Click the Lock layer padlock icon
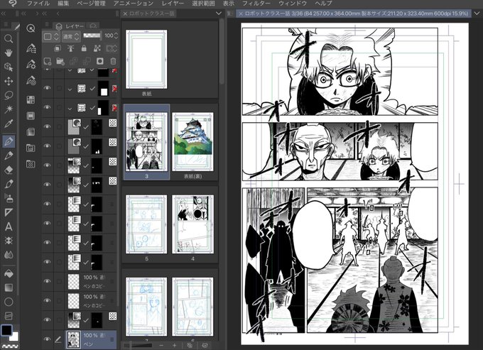Image resolution: width=483 pixels, height=350 pixels. pyautogui.click(x=84, y=48)
